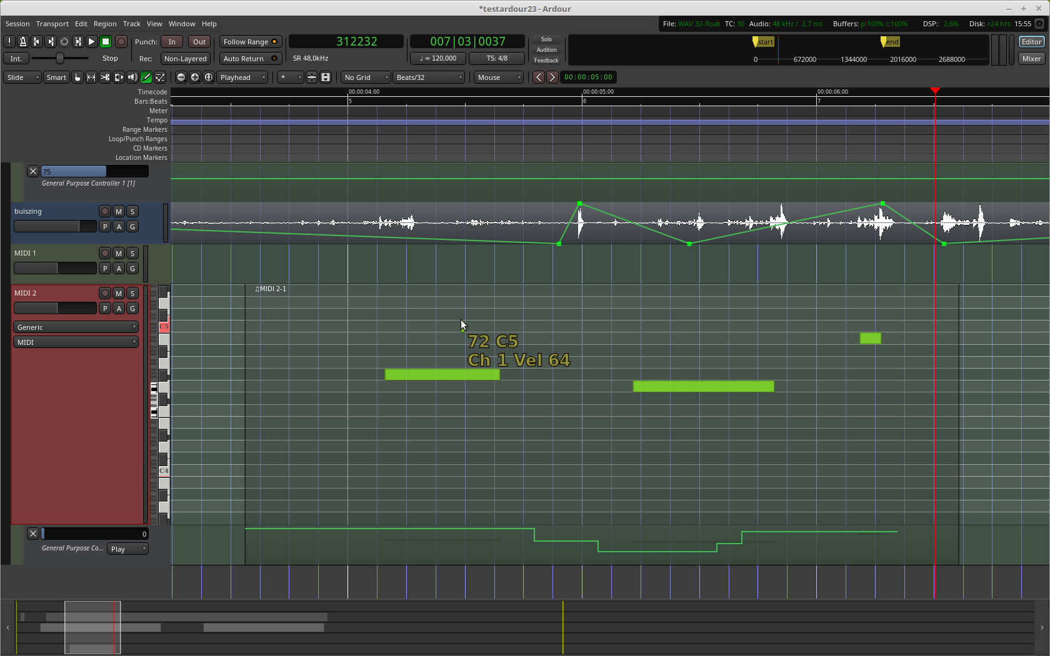The width and height of the screenshot is (1050, 656).
Task: Open the Edit menu
Action: [x=81, y=24]
